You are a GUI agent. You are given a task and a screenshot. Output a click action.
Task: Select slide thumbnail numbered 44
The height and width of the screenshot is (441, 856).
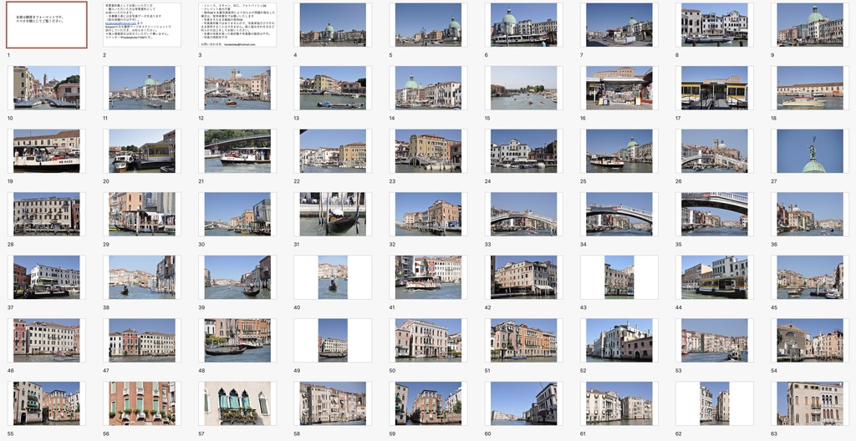[x=715, y=277]
